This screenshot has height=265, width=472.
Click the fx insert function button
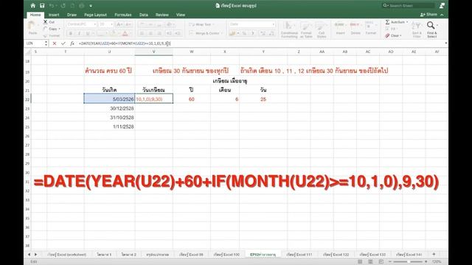tap(72, 43)
